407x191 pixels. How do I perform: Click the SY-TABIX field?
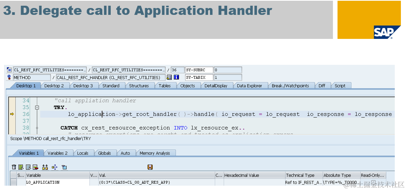tap(199, 77)
